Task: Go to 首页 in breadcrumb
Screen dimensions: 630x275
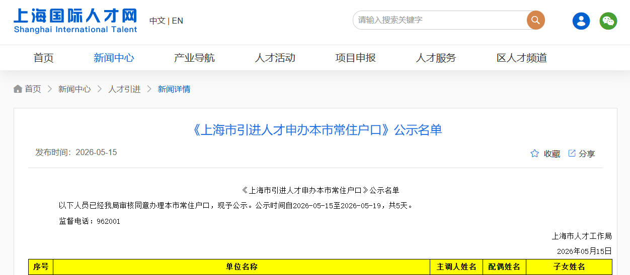Action: tap(33, 89)
